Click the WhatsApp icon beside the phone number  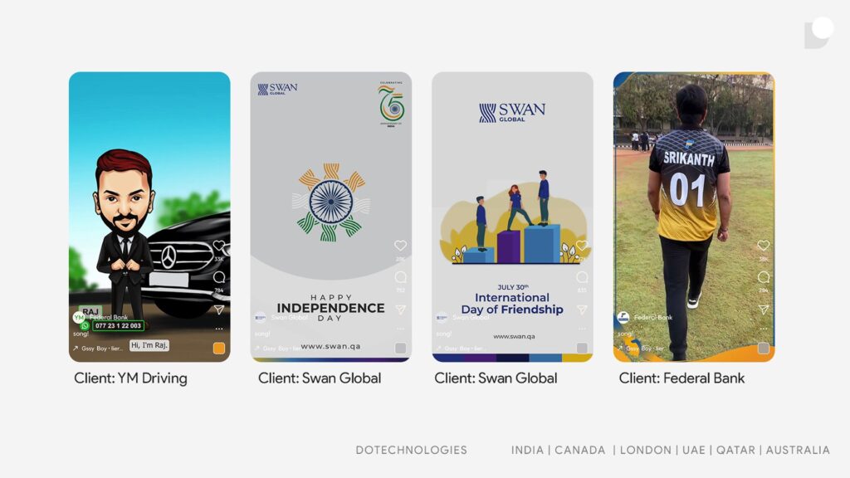[85, 326]
